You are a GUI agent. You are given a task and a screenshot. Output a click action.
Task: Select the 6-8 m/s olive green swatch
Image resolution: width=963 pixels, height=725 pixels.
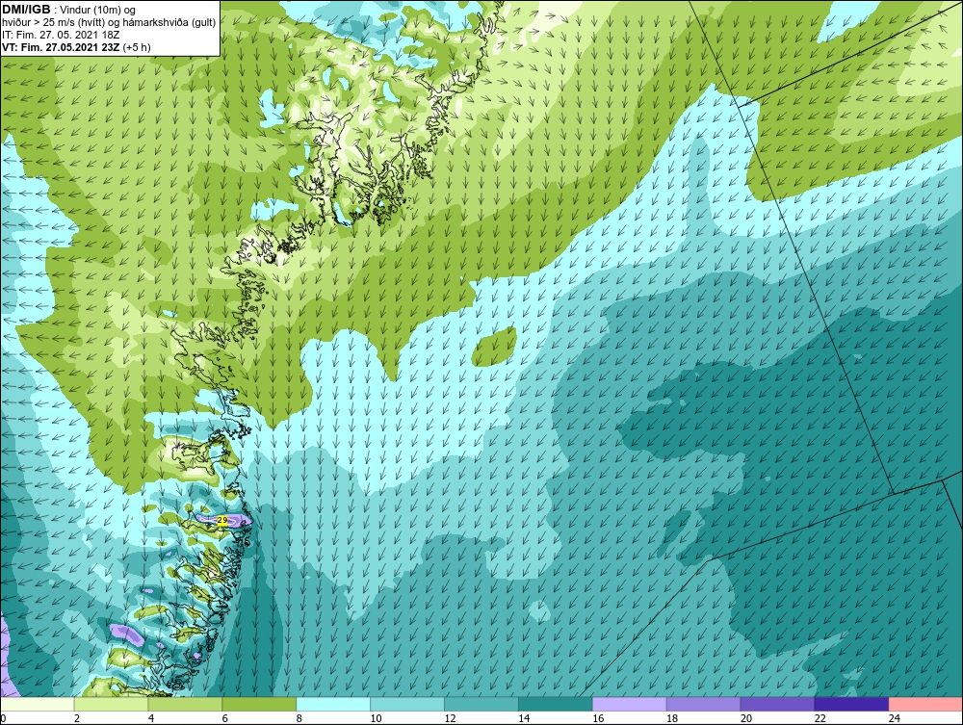coord(259,704)
